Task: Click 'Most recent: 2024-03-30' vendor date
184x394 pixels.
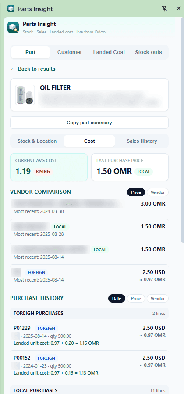Action: click(39, 211)
